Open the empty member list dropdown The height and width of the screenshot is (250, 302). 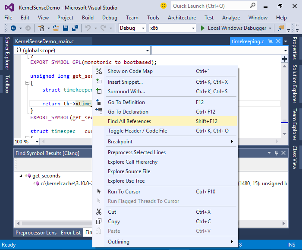[x=285, y=51]
